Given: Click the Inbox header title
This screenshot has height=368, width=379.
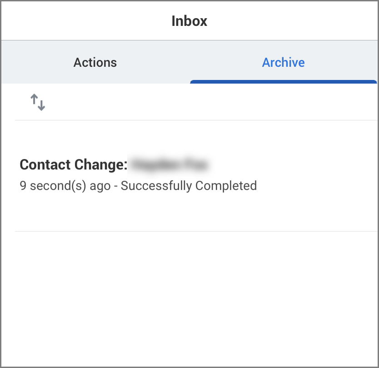Looking at the screenshot, I should (x=189, y=21).
